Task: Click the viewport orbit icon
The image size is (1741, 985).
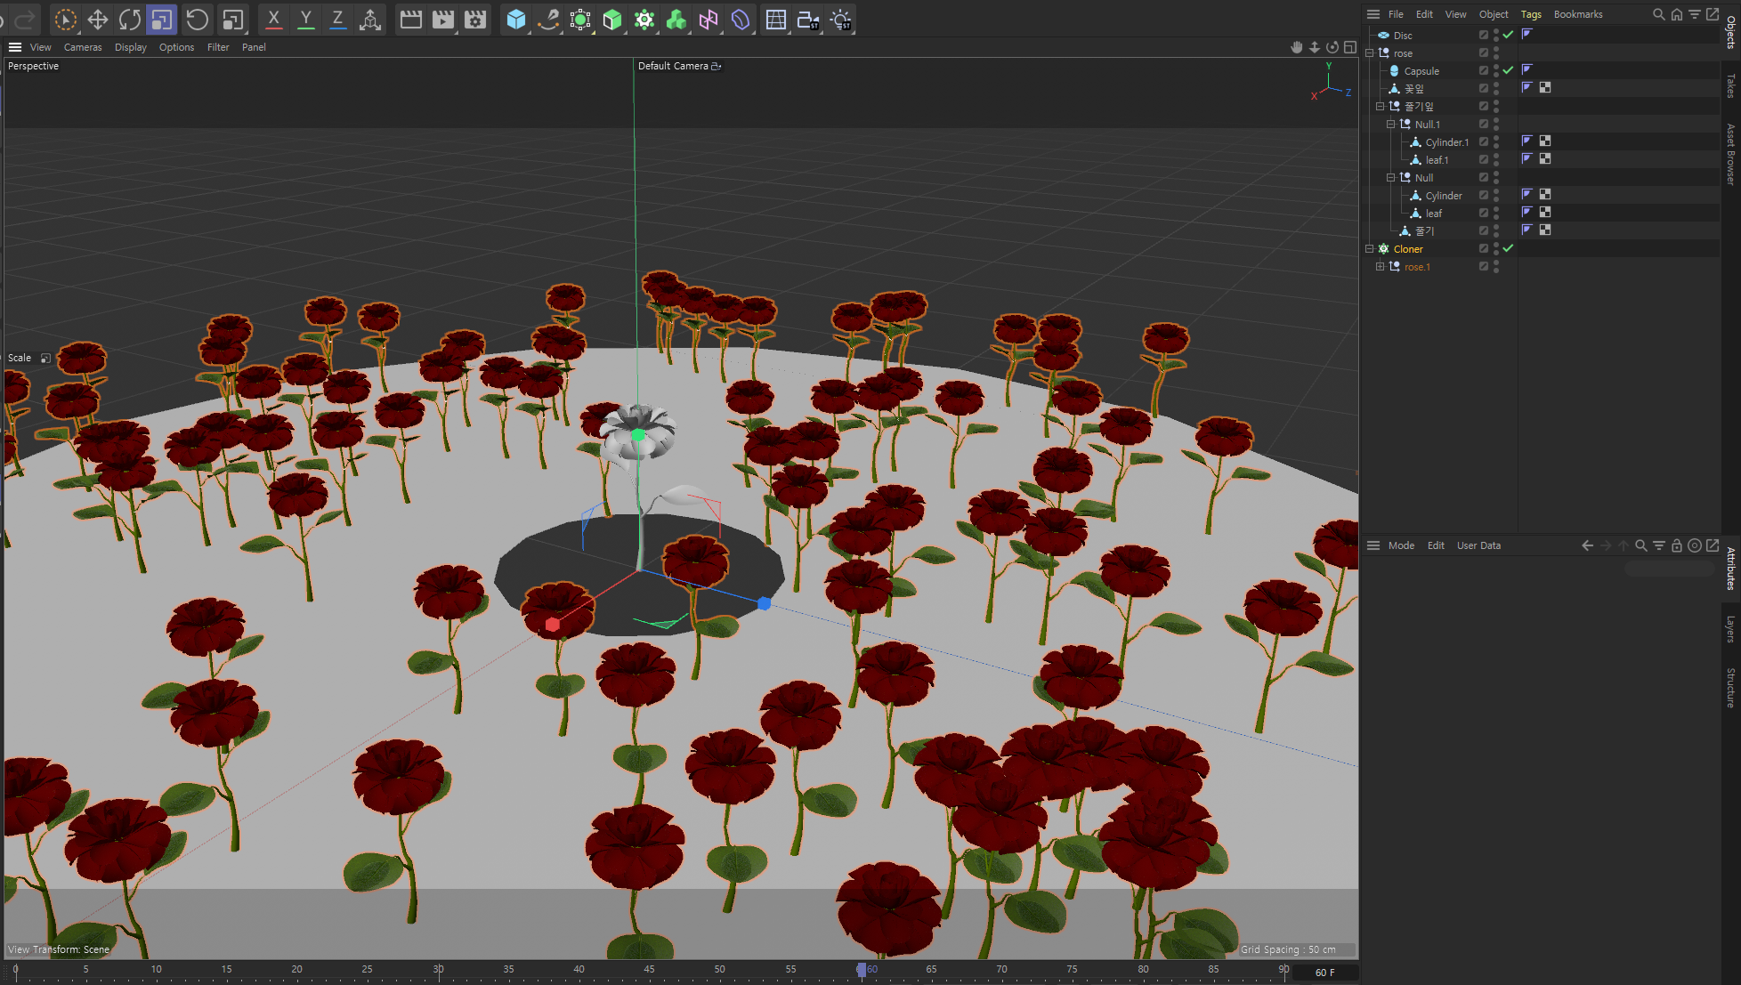Action: 1332,47
